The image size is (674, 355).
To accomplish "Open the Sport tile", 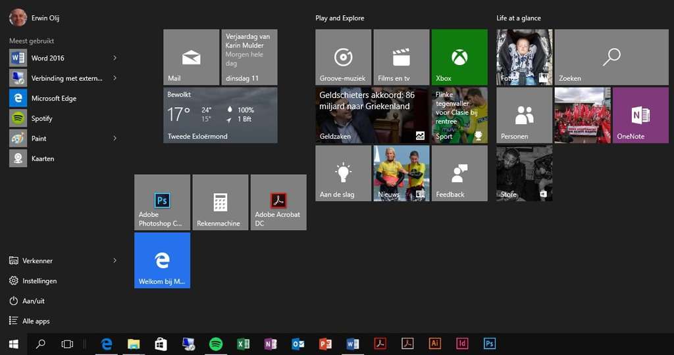I will [459, 115].
